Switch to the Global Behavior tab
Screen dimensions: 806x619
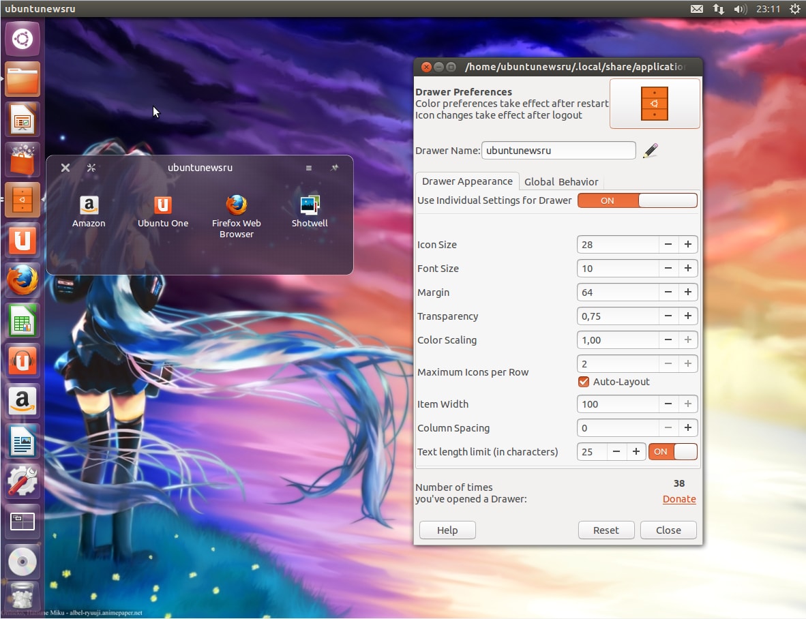tap(561, 182)
